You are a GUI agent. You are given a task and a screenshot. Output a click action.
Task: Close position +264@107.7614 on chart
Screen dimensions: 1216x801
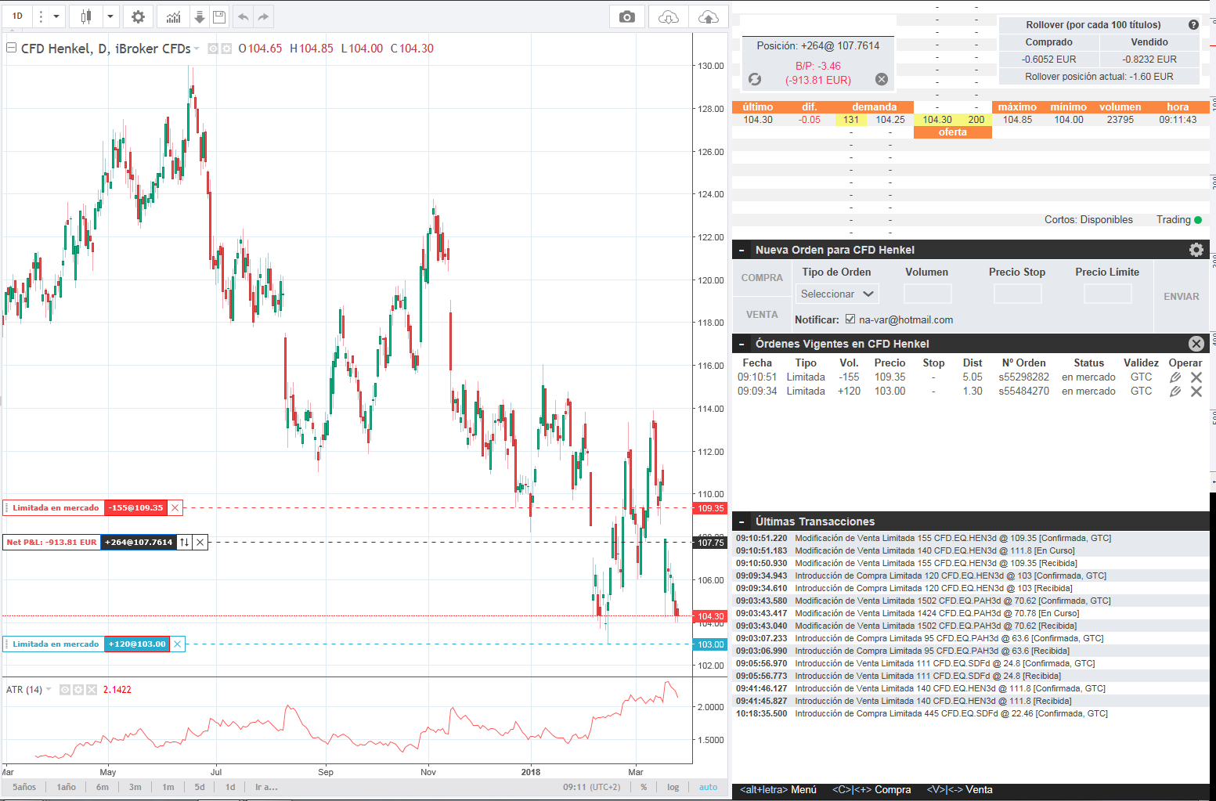(x=200, y=542)
